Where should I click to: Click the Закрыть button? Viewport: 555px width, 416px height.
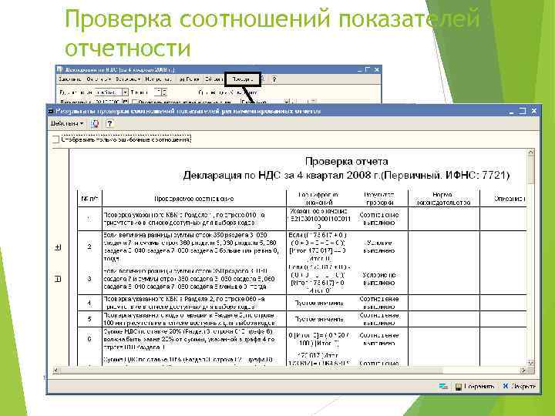click(520, 386)
